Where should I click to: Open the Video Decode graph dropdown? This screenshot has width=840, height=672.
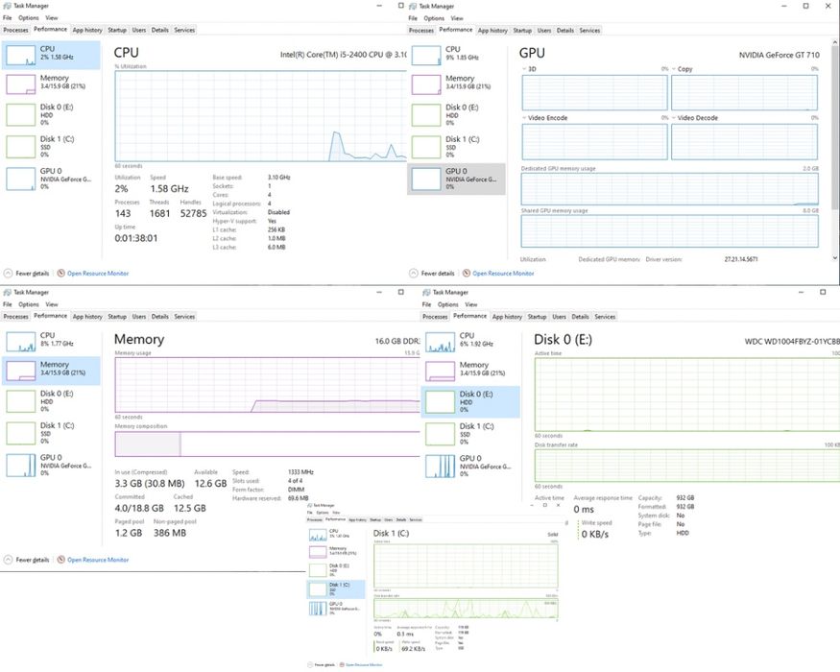pos(674,118)
